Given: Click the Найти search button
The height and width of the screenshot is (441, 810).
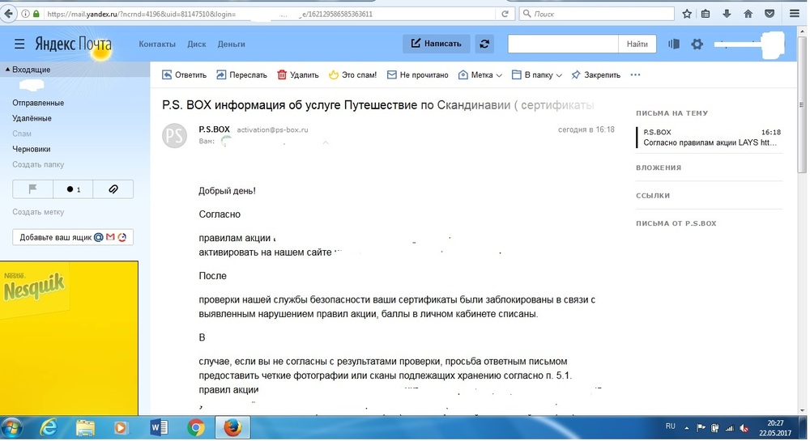Looking at the screenshot, I should click(x=637, y=44).
